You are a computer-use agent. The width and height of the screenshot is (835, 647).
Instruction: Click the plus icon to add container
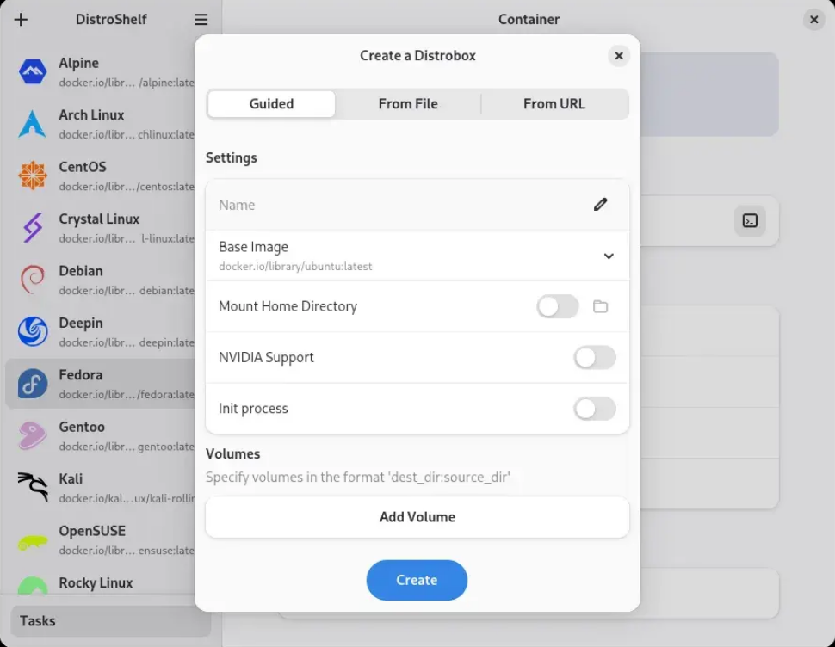point(22,19)
